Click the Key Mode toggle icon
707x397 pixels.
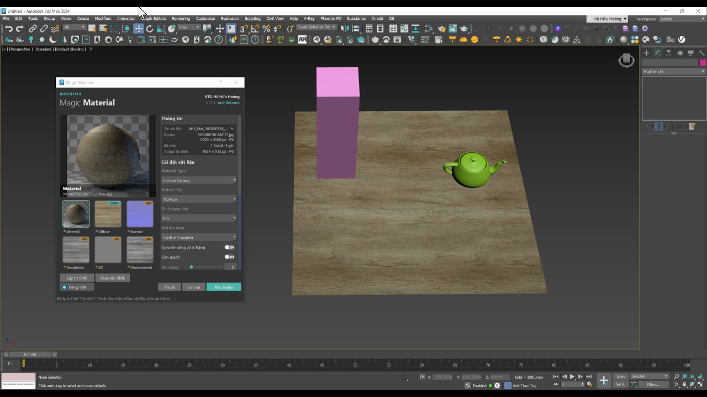coord(556,384)
